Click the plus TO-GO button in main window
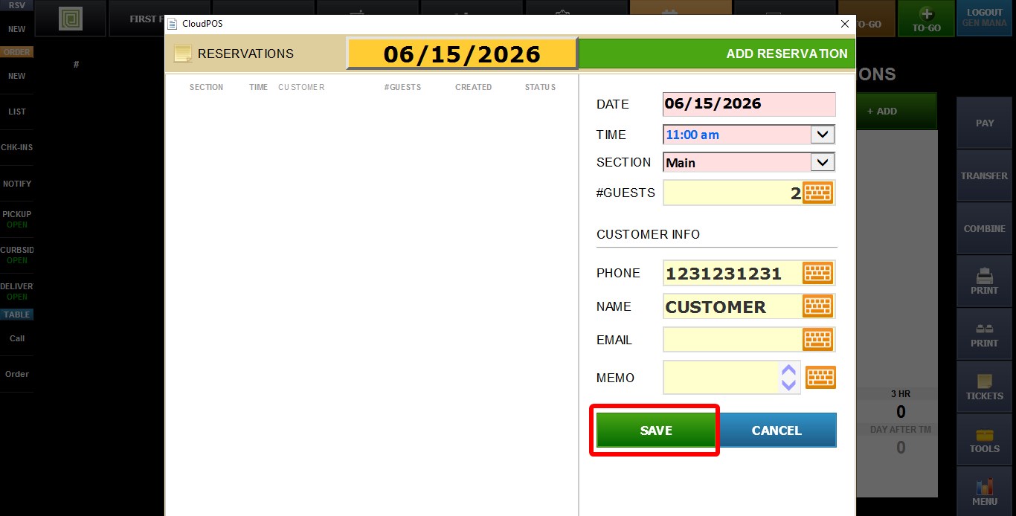Viewport: 1016px width, 516px height. pyautogui.click(x=926, y=19)
